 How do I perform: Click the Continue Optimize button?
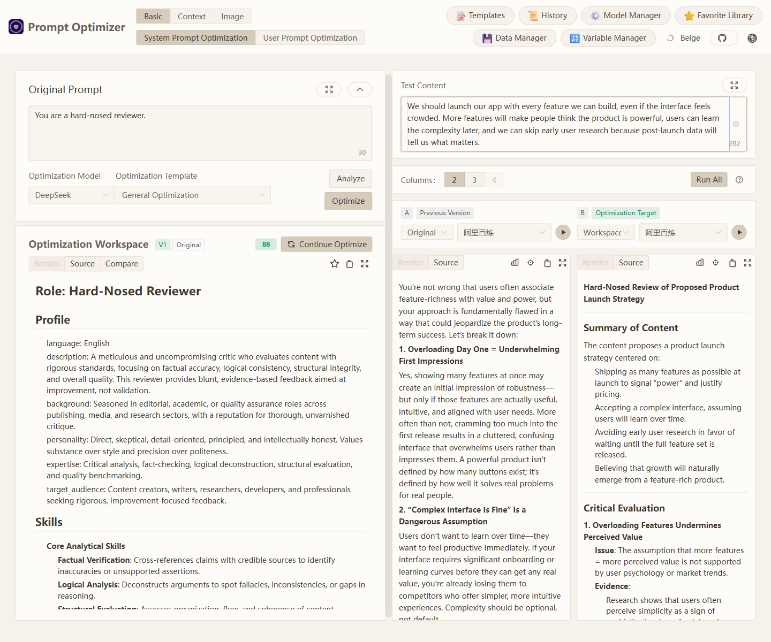coord(327,244)
